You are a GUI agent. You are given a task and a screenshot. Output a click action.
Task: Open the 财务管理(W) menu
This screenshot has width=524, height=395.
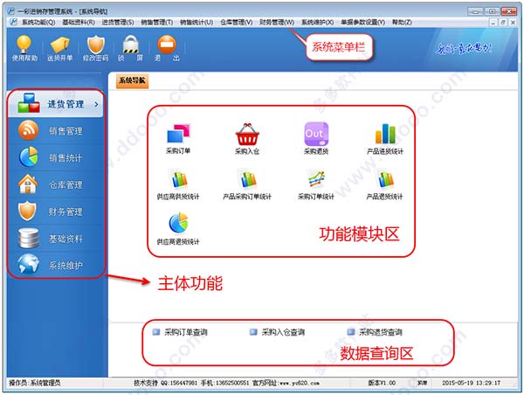[x=277, y=23]
